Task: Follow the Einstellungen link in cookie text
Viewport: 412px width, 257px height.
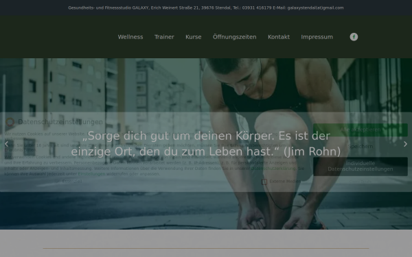Action: (91, 174)
